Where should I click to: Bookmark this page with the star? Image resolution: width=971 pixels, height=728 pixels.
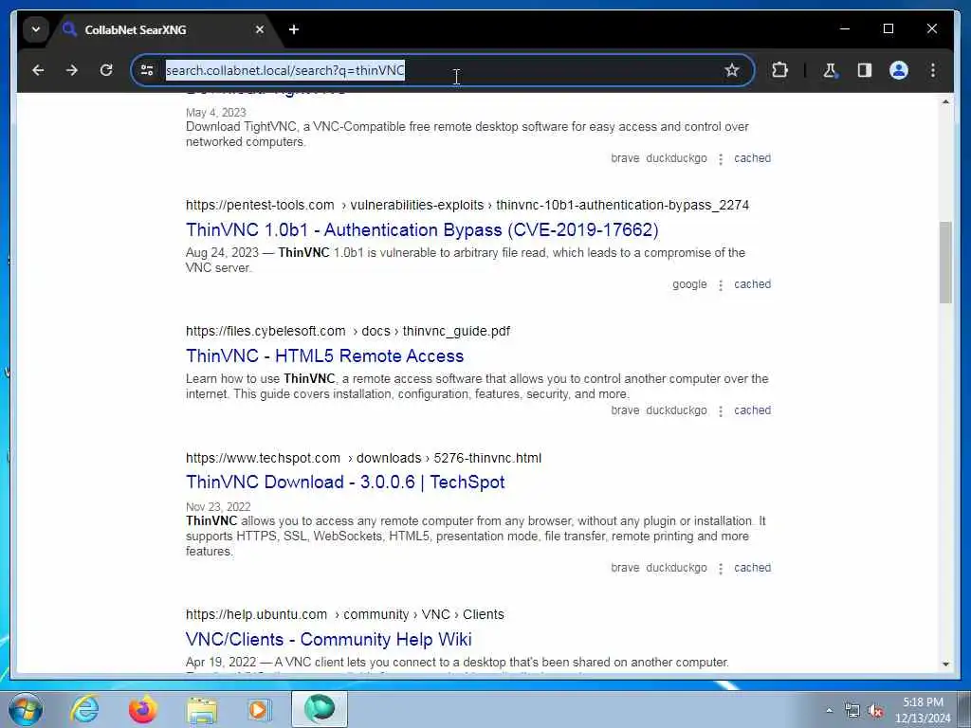[x=732, y=70]
